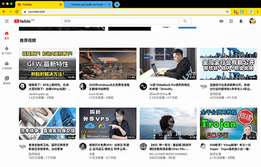
Task: Open the 金融全行业薪酬公开 thumbnail
Action: [228, 63]
